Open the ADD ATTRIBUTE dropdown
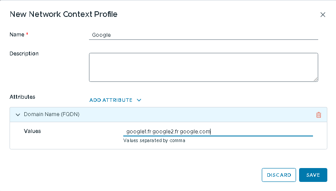 (111, 100)
